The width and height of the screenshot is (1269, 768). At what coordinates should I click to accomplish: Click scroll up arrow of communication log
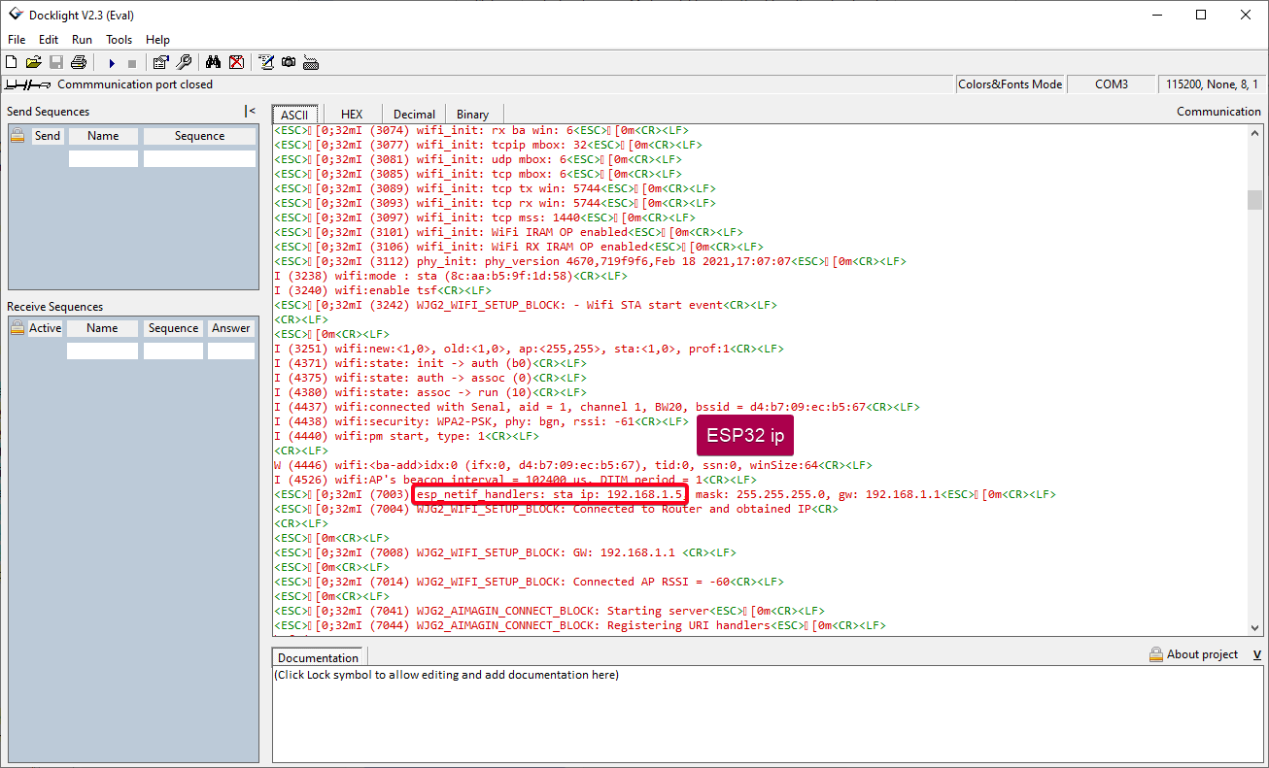click(x=1255, y=132)
